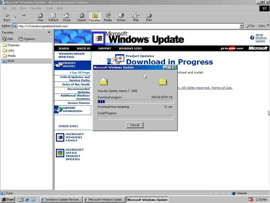Click SUPPORT in the black nav bar

(104, 49)
